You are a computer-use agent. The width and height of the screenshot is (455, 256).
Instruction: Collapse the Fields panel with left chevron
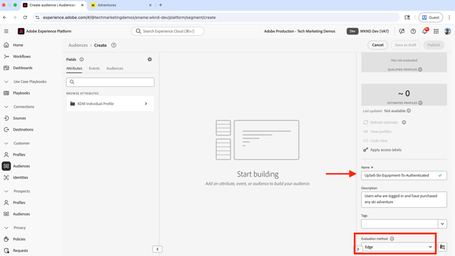tap(157, 249)
